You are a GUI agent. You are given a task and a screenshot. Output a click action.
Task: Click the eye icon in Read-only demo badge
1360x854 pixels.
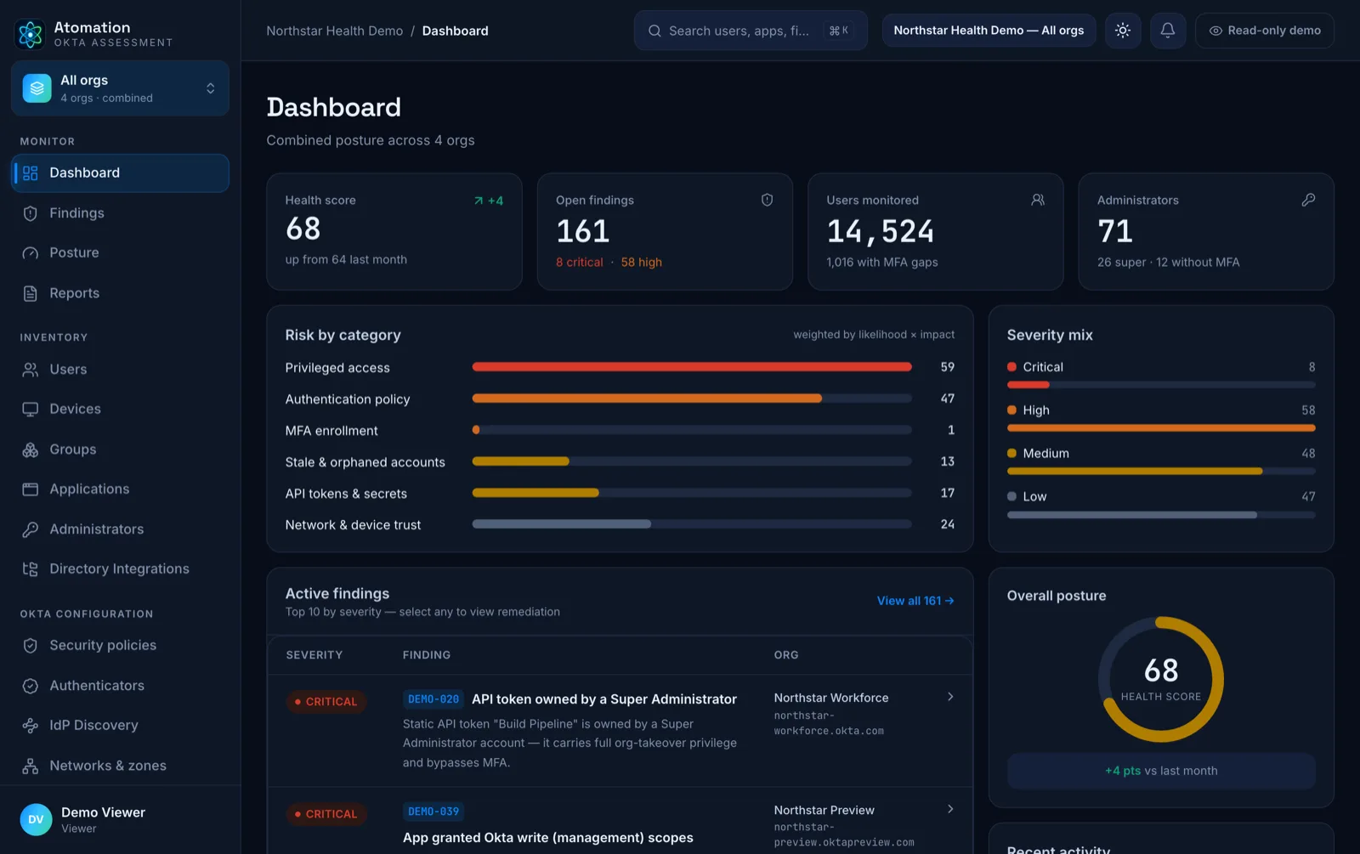[1215, 31]
